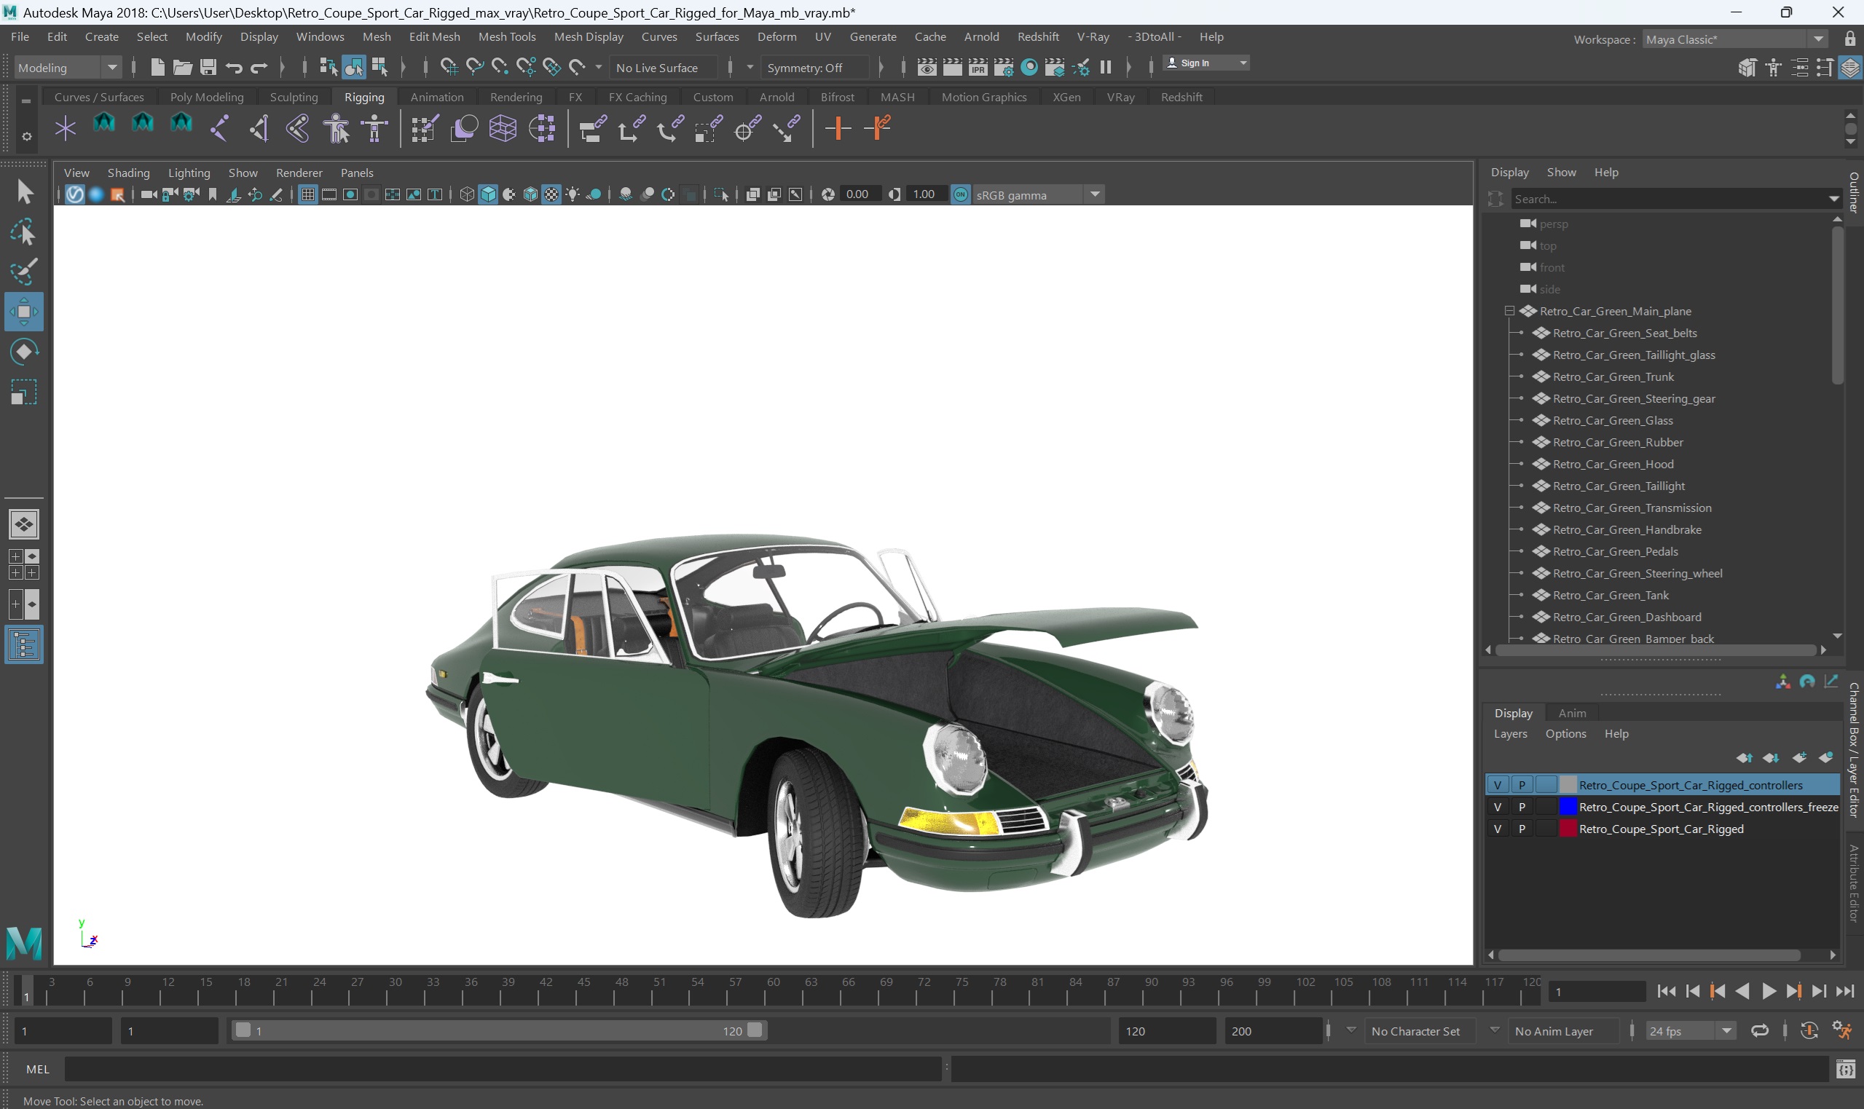The height and width of the screenshot is (1109, 1864).
Task: Switch to the Anim layer tab
Action: 1572,713
